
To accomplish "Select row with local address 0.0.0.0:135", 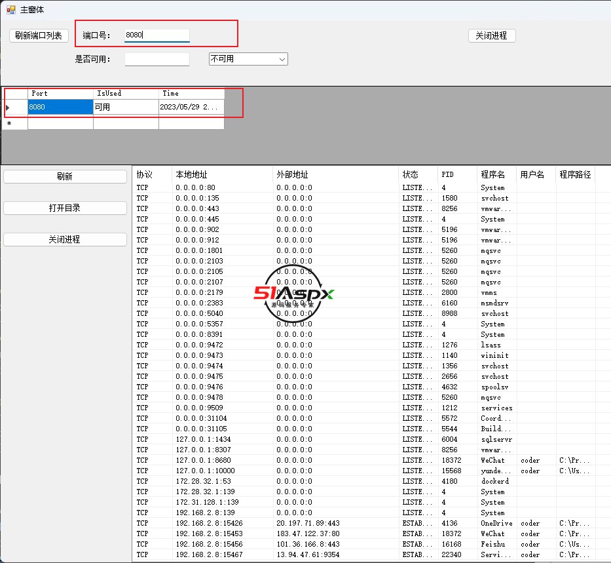I will tap(364, 198).
